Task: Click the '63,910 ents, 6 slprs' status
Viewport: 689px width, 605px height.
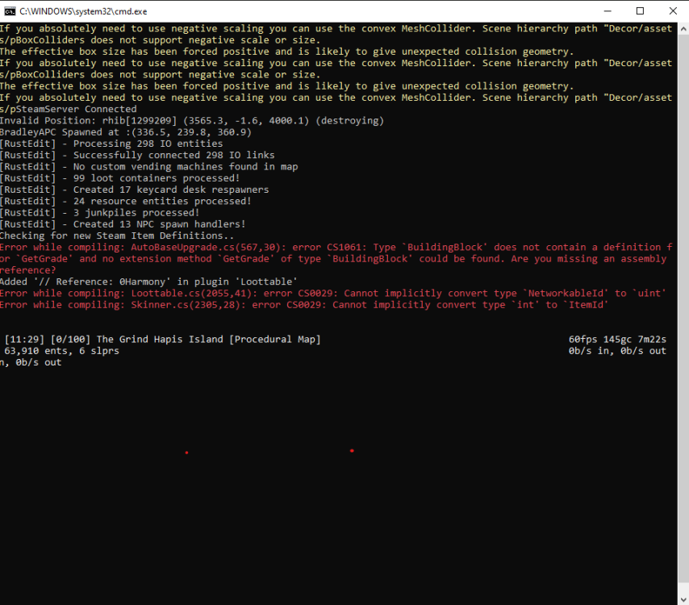Action: (62, 351)
